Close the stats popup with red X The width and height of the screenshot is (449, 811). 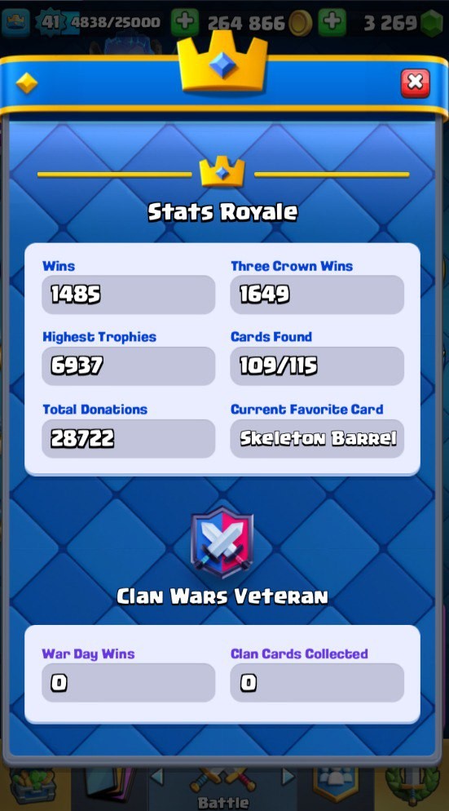[415, 82]
